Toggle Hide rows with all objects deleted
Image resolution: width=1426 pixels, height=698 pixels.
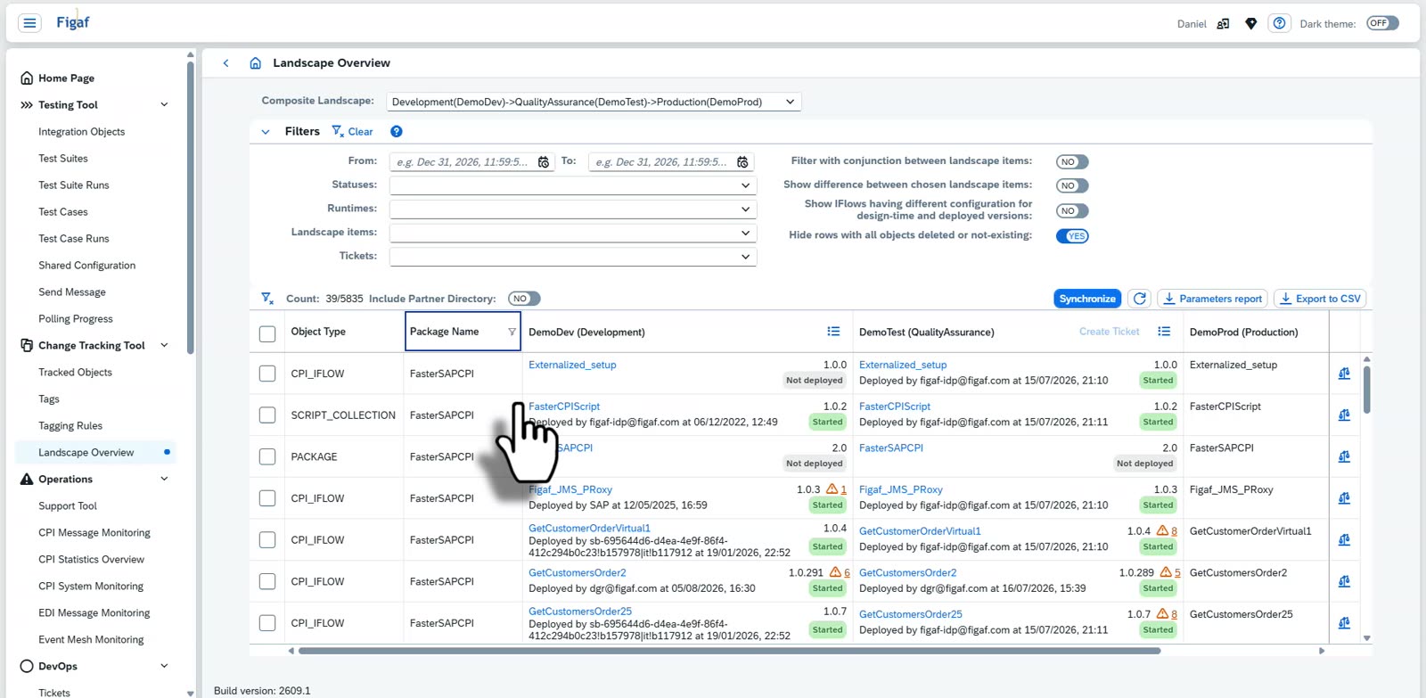1072,236
